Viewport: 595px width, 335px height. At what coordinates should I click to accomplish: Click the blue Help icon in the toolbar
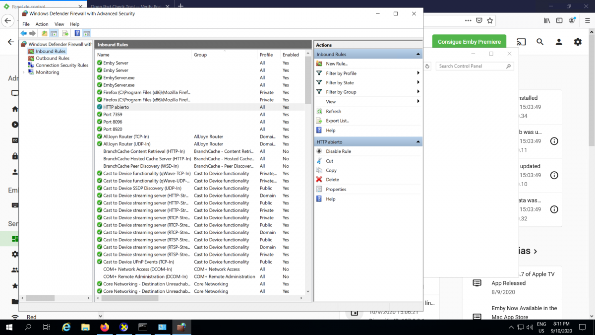click(x=77, y=33)
